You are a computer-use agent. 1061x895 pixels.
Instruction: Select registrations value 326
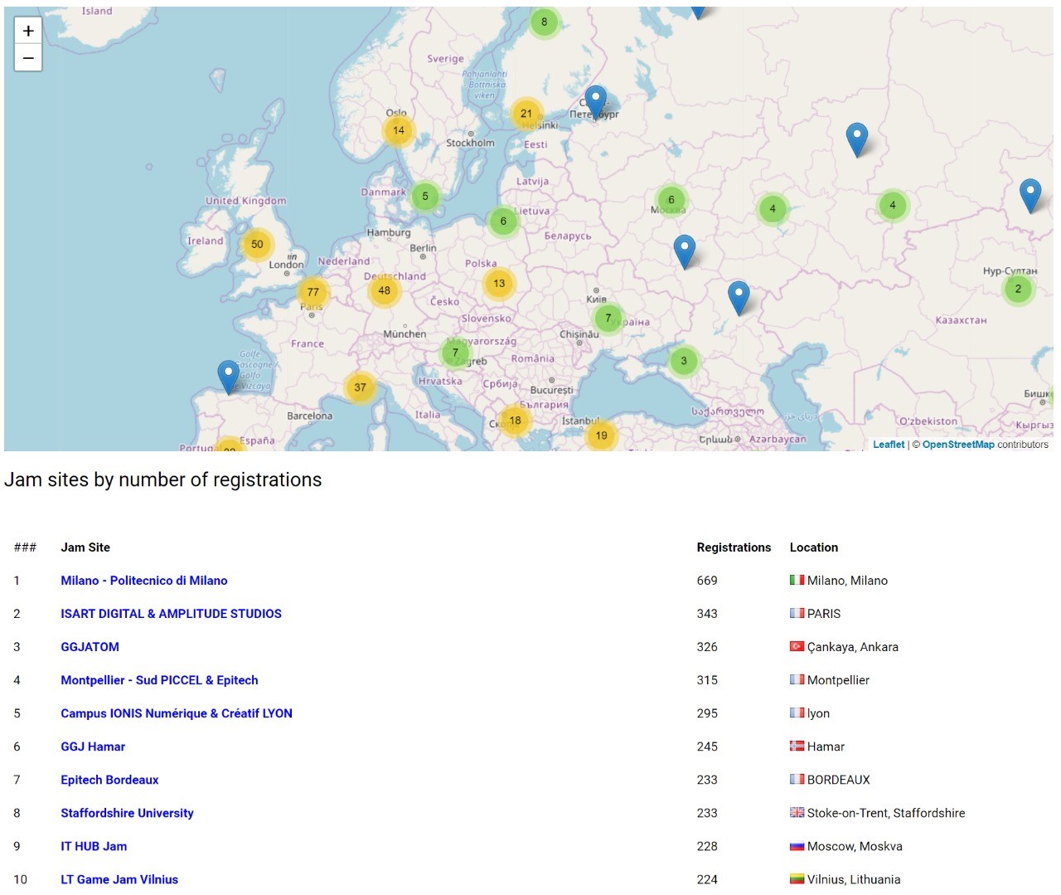pyautogui.click(x=707, y=647)
